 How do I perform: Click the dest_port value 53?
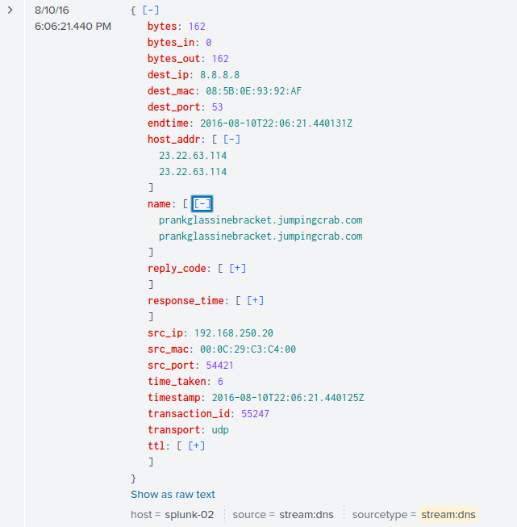click(x=217, y=107)
